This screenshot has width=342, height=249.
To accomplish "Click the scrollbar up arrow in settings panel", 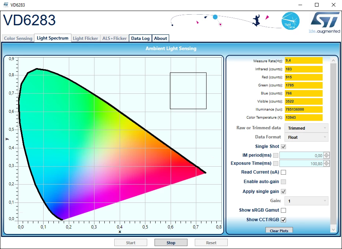I will pyautogui.click(x=333, y=60).
